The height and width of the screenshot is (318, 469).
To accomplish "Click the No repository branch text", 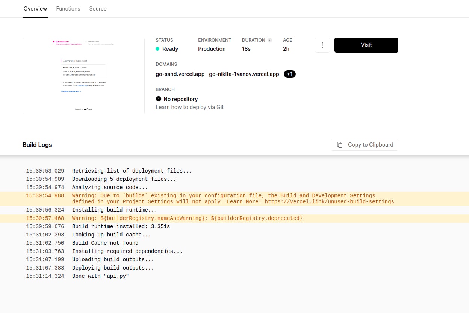I will (x=181, y=99).
